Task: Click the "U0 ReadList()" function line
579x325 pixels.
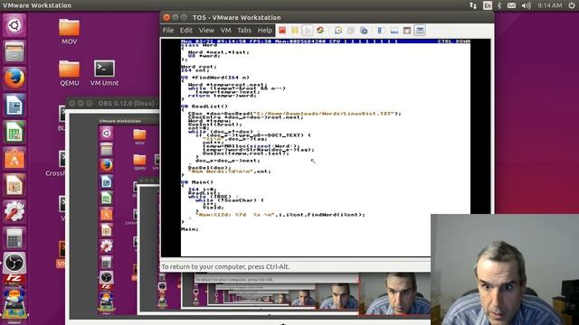Action: (x=204, y=107)
